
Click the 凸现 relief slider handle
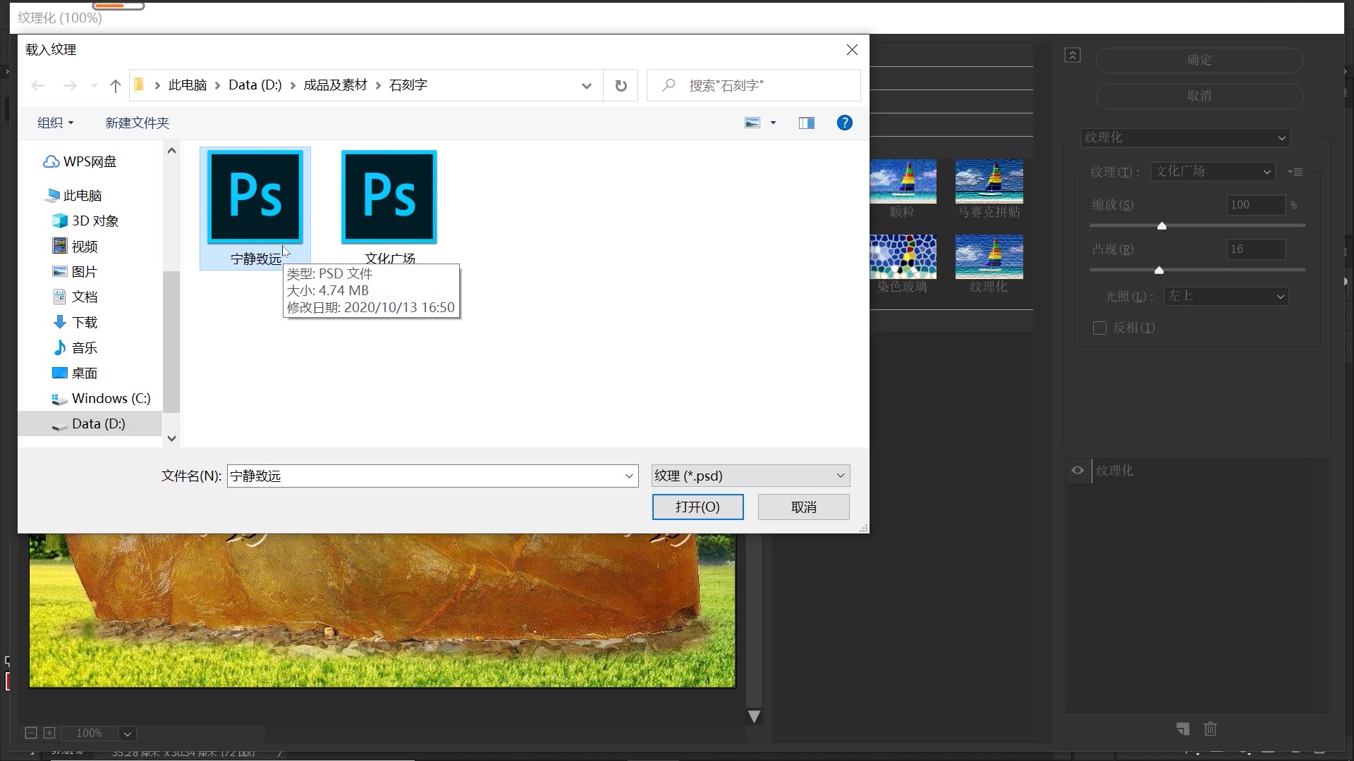point(1159,270)
